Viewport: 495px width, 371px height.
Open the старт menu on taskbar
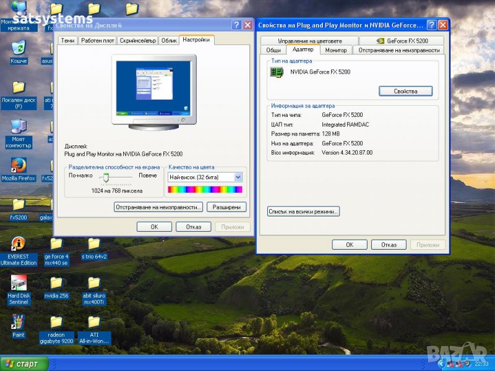21,364
